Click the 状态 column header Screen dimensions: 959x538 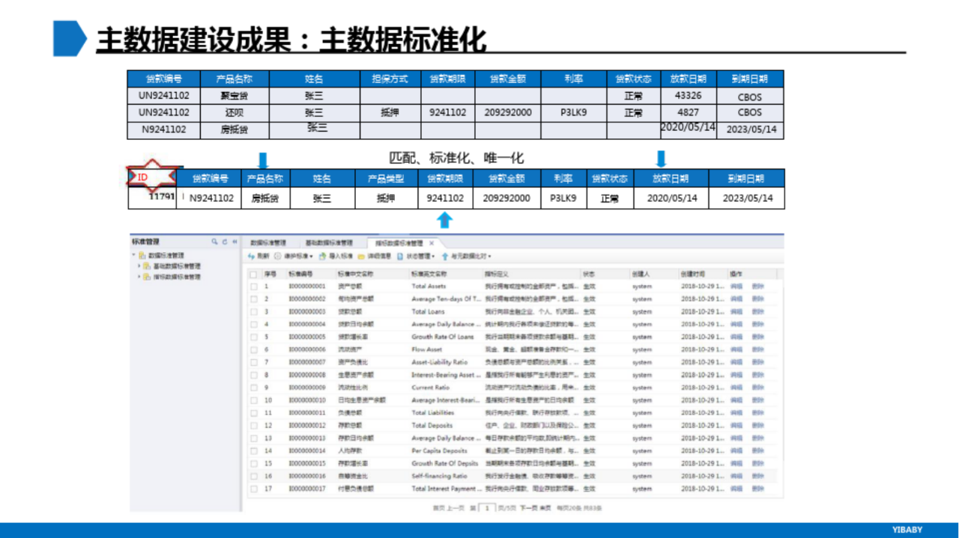(x=605, y=275)
